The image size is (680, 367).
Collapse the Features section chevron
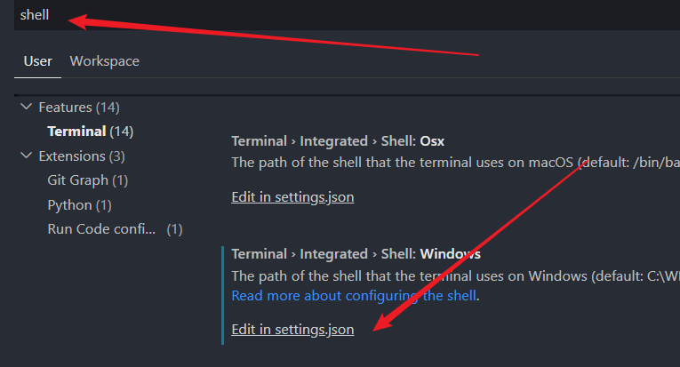25,108
